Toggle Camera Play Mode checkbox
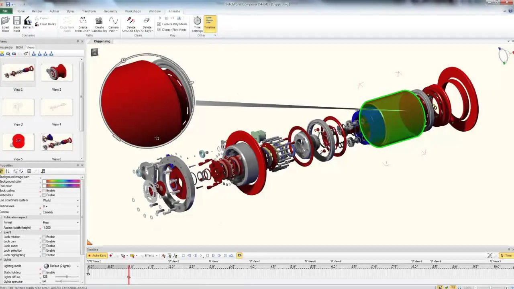Image resolution: width=514 pixels, height=289 pixels. tap(159, 24)
